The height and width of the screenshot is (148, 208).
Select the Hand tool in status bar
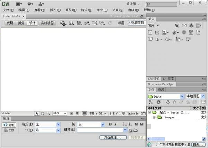42,113
